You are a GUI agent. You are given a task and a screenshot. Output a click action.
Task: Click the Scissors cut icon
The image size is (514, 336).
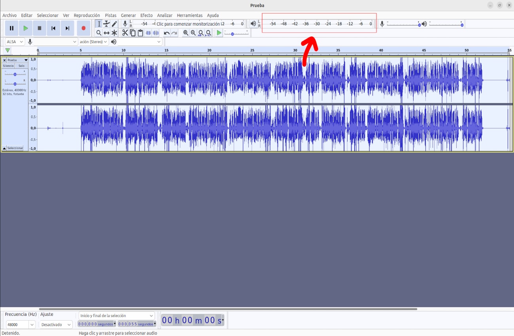tap(125, 33)
